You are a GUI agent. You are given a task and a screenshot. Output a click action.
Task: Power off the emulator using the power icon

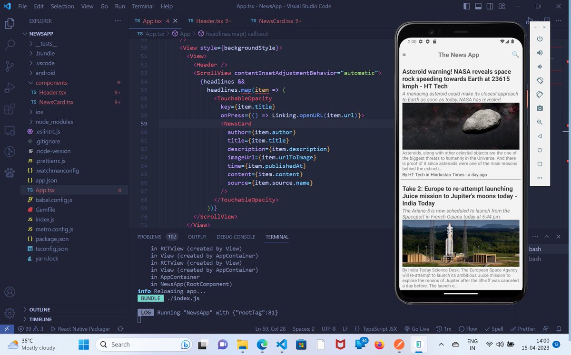click(x=539, y=39)
